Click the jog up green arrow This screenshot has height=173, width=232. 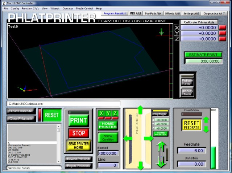pos(141,110)
